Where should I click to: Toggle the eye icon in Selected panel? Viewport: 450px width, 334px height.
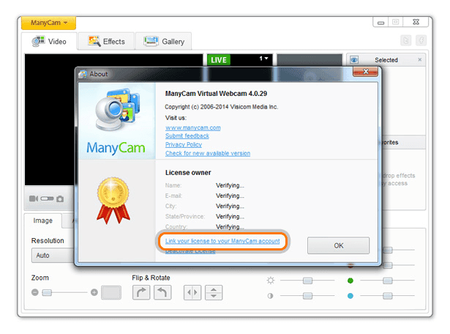pyautogui.click(x=354, y=60)
